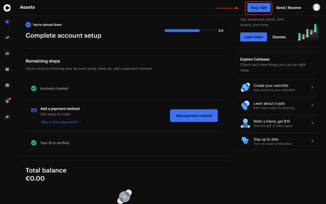Click the Complete account setup heading
Viewport: 326px width, 204px height.
click(x=63, y=35)
